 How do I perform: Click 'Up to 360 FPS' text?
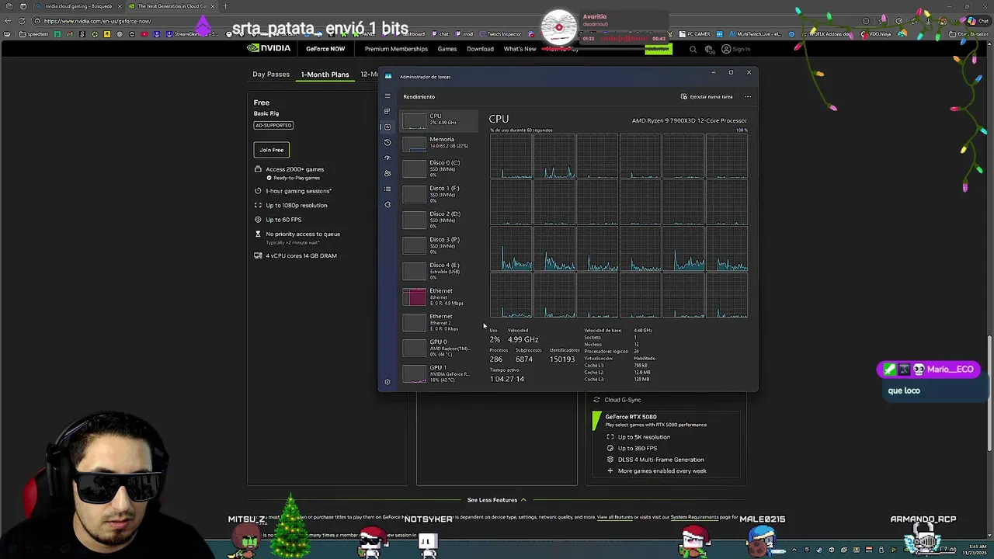tap(638, 449)
